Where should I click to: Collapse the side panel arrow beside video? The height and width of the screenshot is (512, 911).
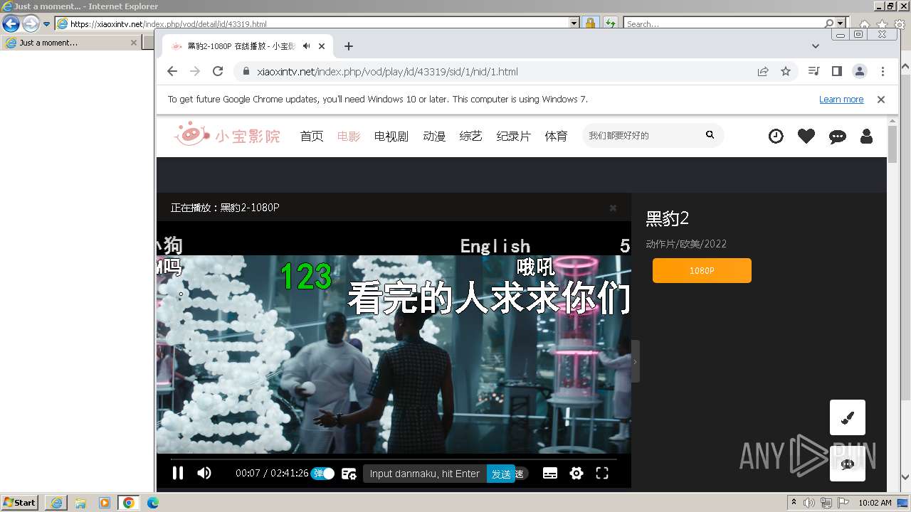(x=635, y=361)
